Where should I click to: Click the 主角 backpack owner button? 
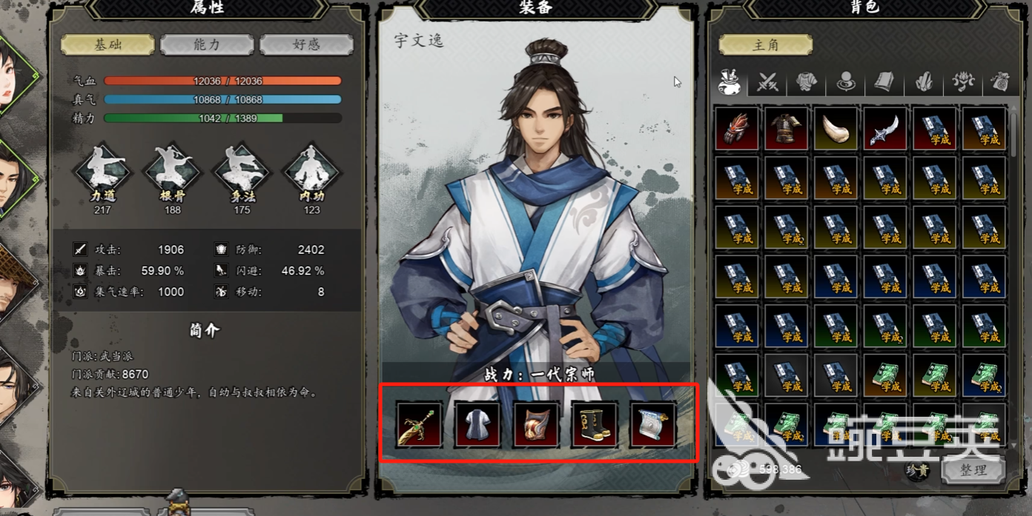[765, 44]
